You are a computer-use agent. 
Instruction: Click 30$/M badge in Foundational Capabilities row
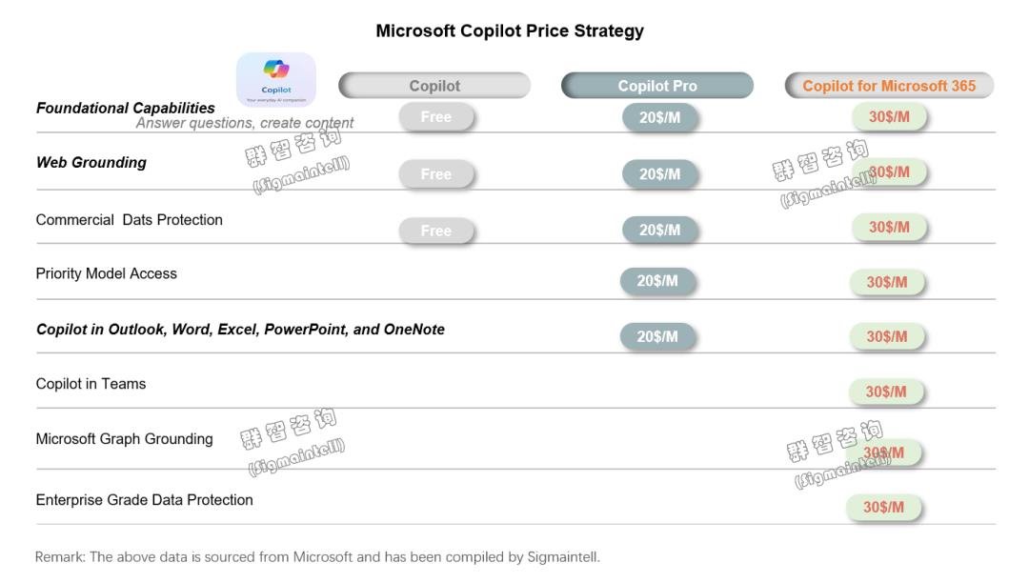[889, 117]
